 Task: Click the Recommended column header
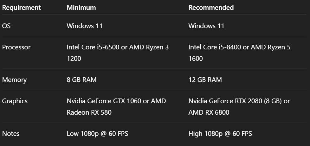tap(211, 8)
